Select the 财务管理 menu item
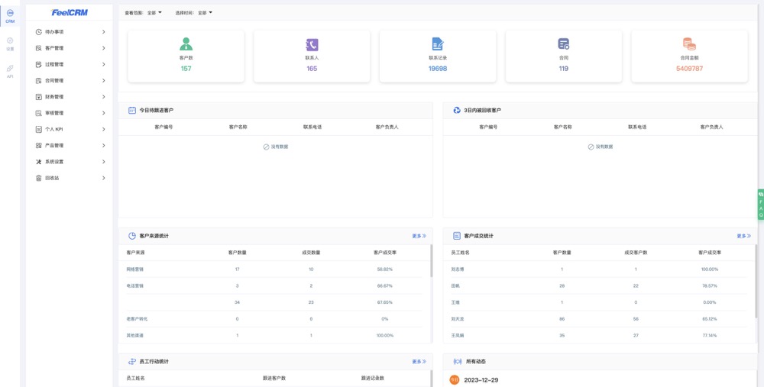This screenshot has width=764, height=387. [54, 97]
